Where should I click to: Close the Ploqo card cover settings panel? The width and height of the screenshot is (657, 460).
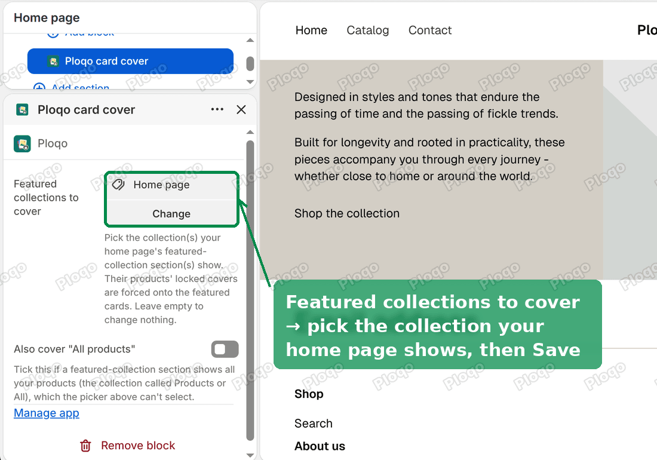coord(241,109)
